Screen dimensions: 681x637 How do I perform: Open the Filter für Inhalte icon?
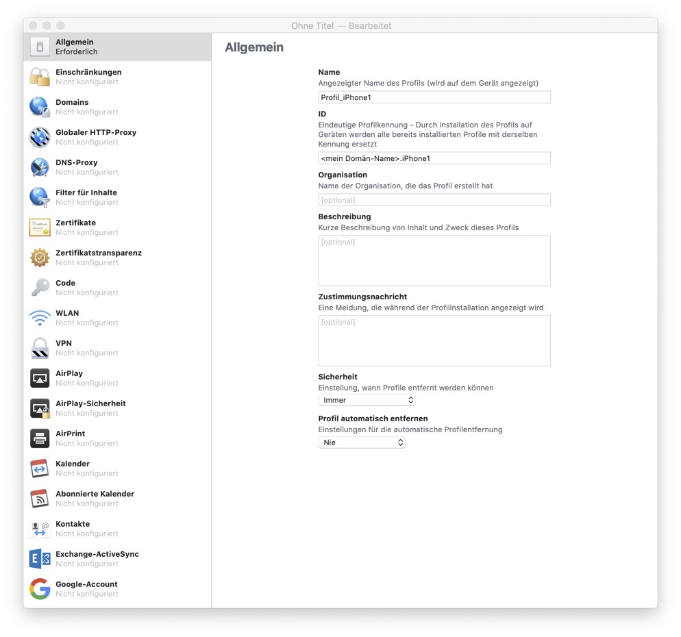coord(39,197)
